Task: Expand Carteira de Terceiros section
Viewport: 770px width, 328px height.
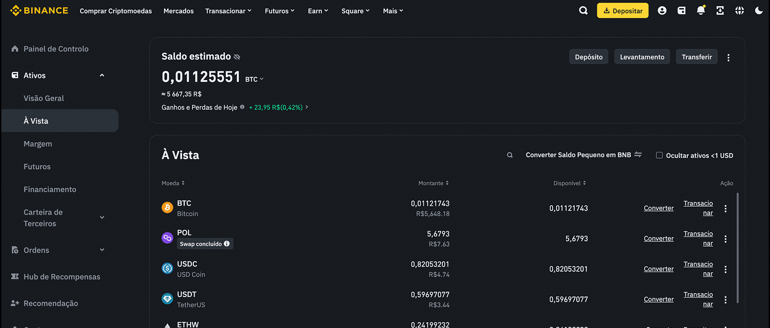Action: coord(102,218)
